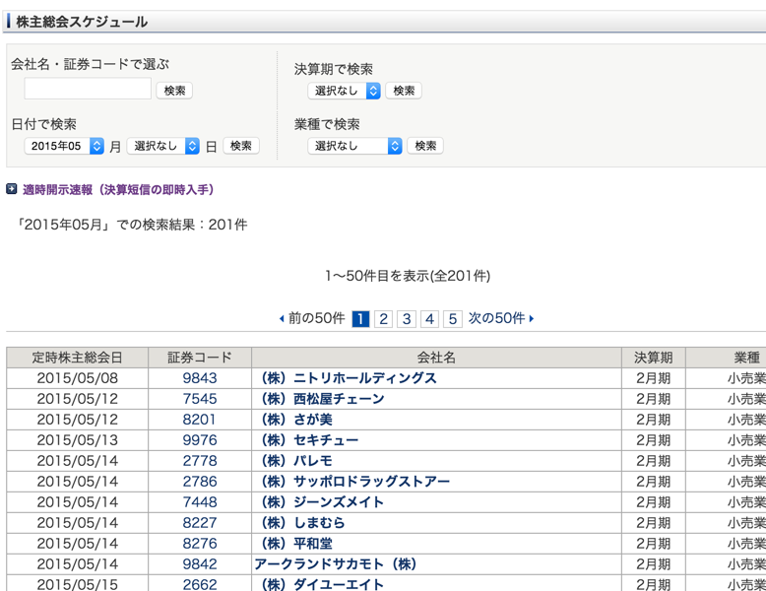Click 次の50件 next page link
This screenshot has width=766, height=591.
point(501,318)
